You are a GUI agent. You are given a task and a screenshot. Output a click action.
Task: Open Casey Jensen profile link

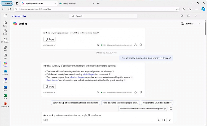pos(52,80)
